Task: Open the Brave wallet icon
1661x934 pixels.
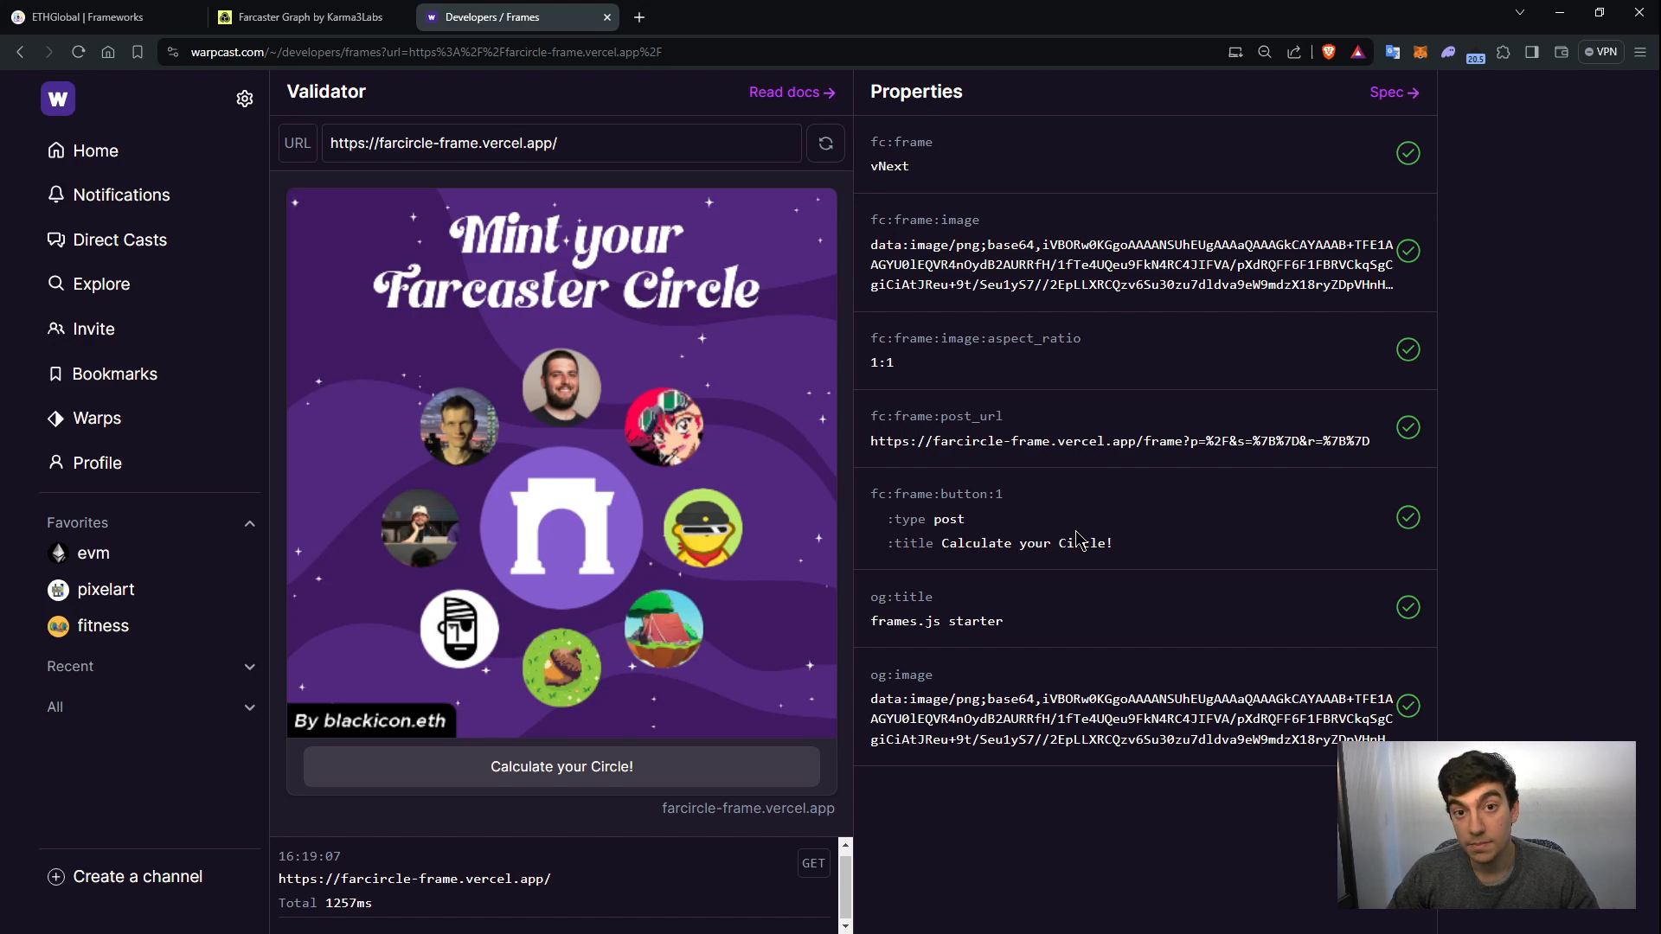Action: (x=1562, y=52)
